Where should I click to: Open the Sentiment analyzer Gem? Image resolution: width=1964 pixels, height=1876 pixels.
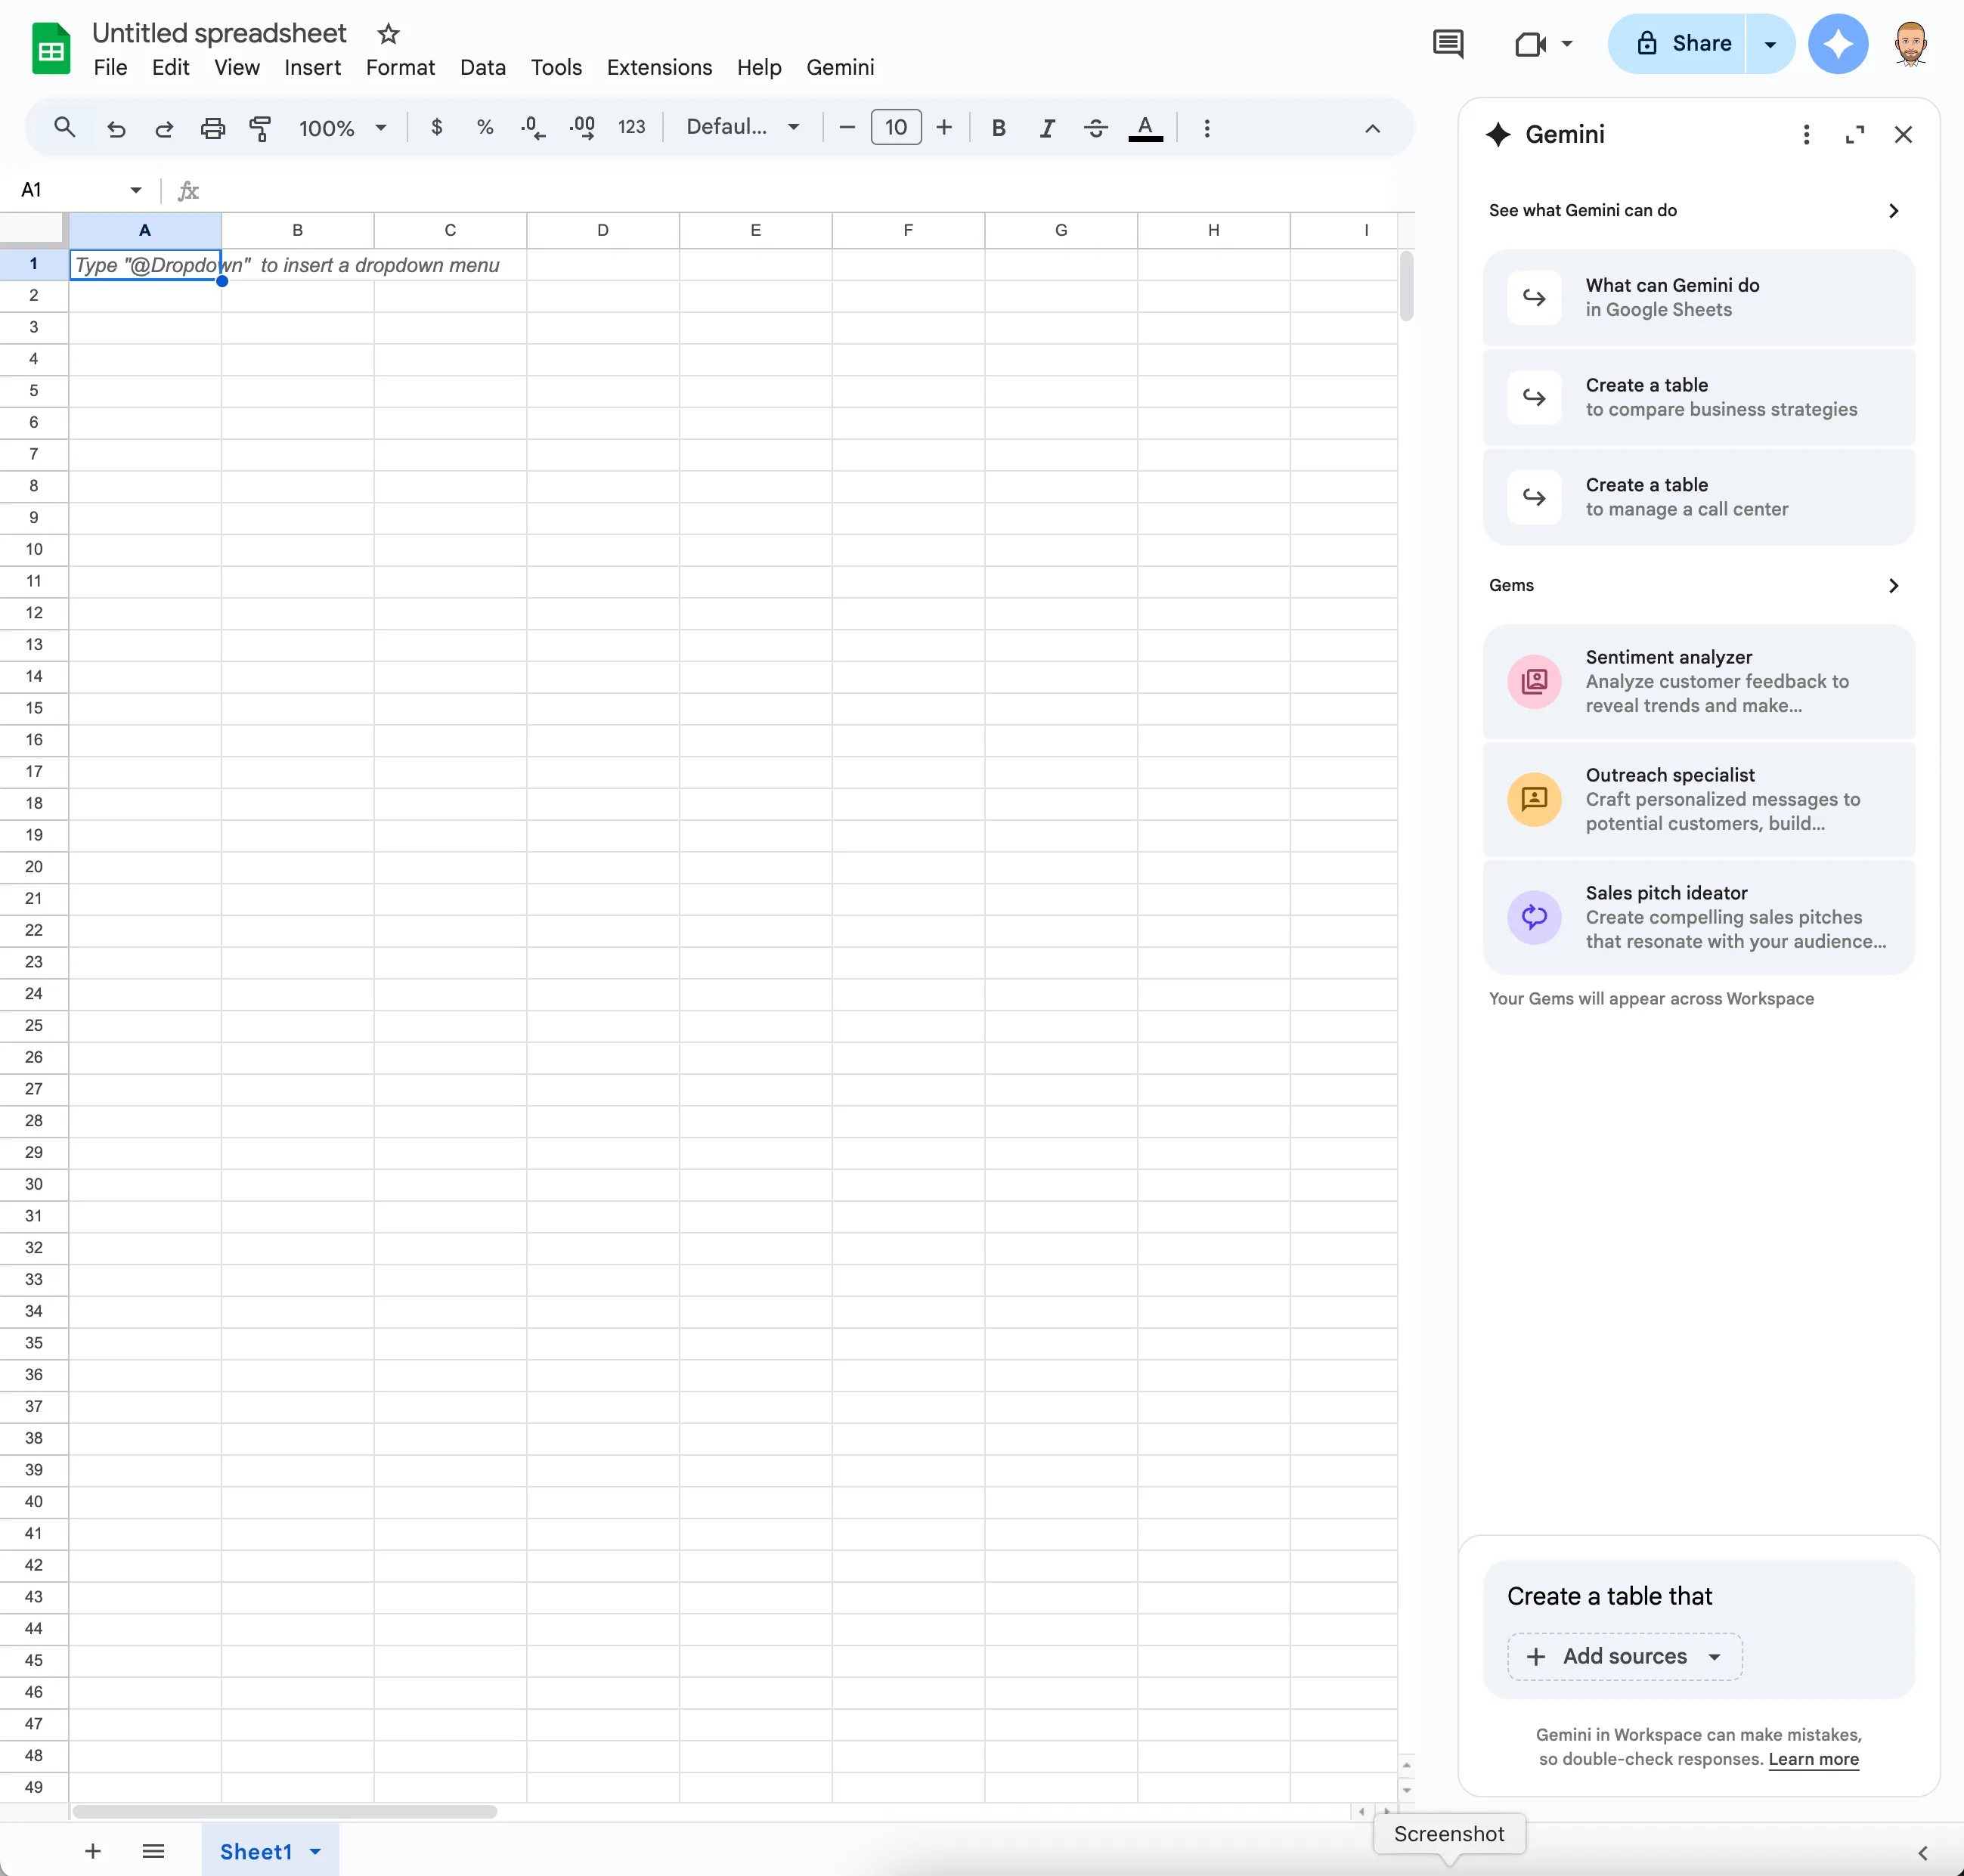tap(1698, 681)
